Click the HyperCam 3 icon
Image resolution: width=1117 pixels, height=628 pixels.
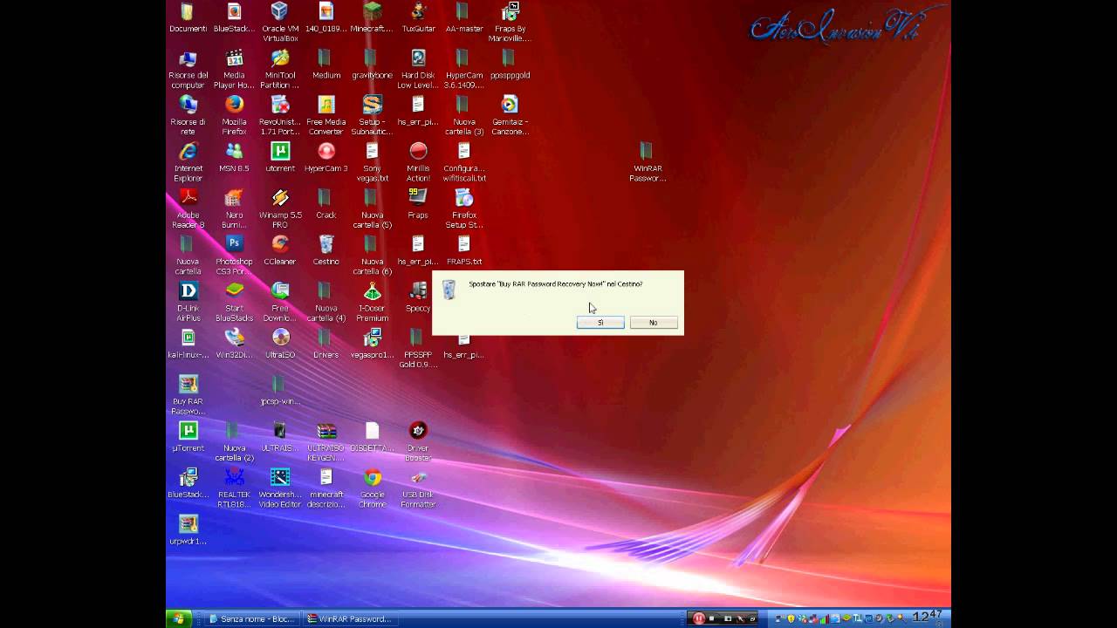(x=326, y=158)
